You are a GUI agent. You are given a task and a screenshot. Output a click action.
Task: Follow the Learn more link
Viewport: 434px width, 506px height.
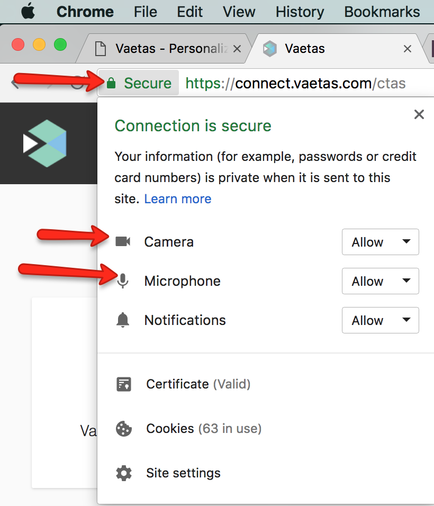pyautogui.click(x=178, y=199)
